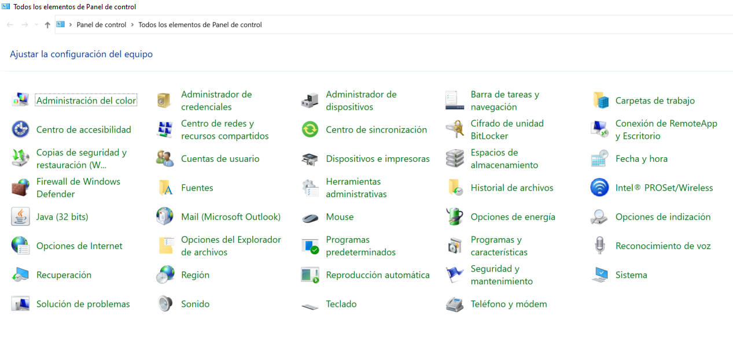Click the Conexión de RemoteApp icon

[600, 129]
